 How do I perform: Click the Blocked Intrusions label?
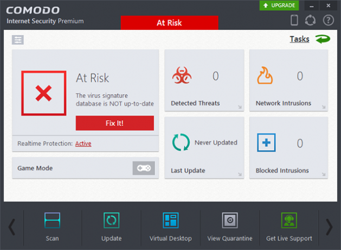click(x=282, y=171)
